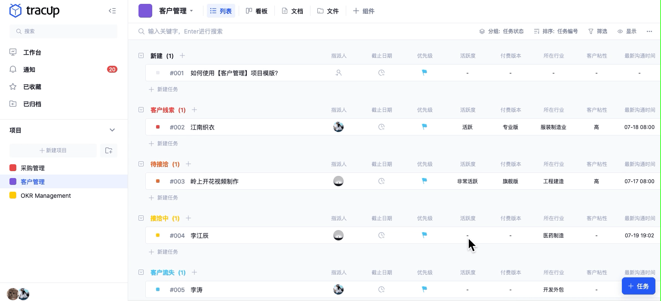Expand the 客户管理 project title dropdown
This screenshot has height=301, width=661.
tap(191, 11)
